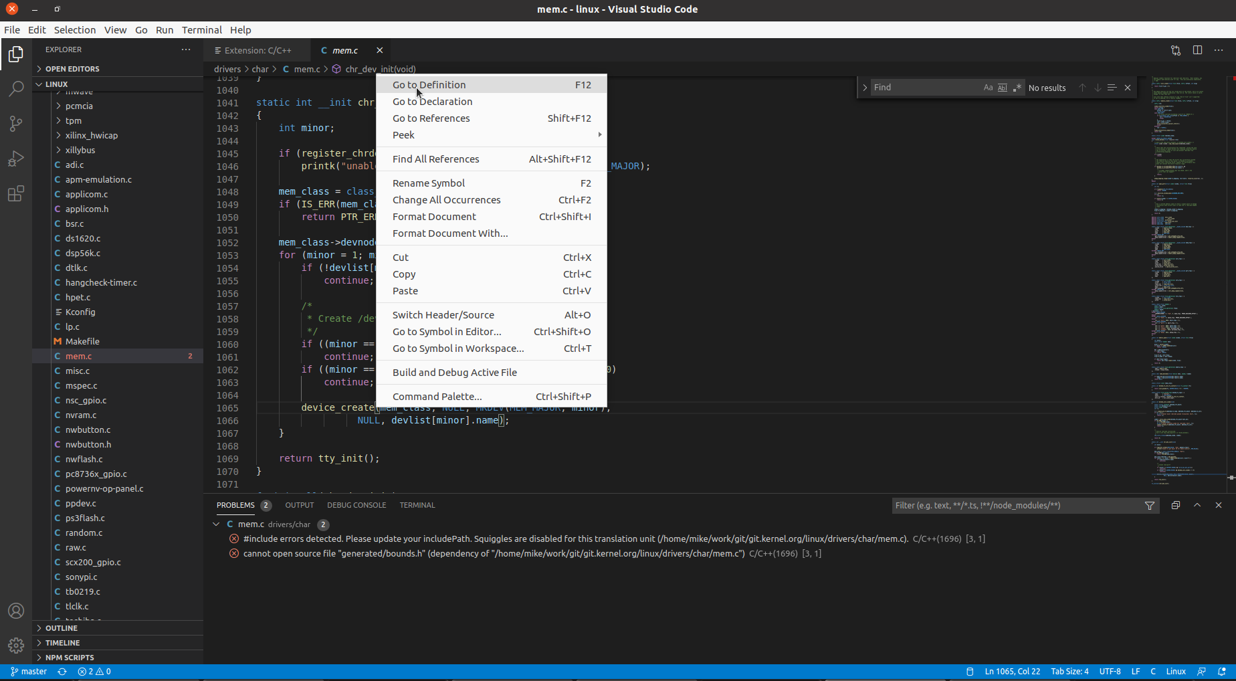Open the Extensions view
The width and height of the screenshot is (1236, 681).
click(x=15, y=193)
